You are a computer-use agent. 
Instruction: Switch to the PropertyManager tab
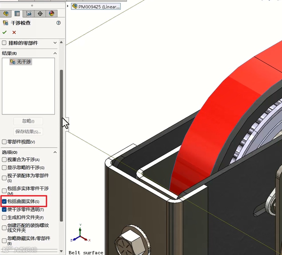[x=17, y=14]
